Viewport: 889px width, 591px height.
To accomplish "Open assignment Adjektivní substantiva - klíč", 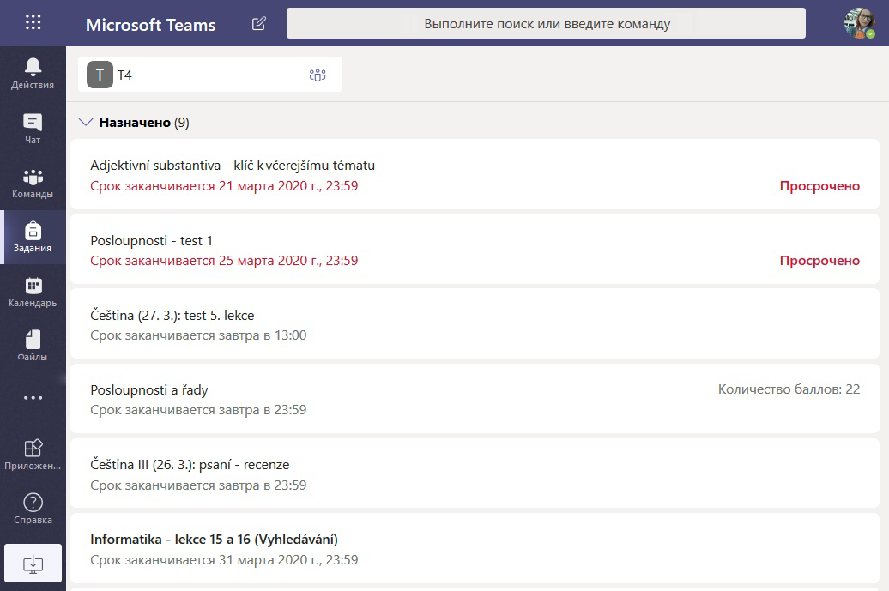I will click(475, 174).
